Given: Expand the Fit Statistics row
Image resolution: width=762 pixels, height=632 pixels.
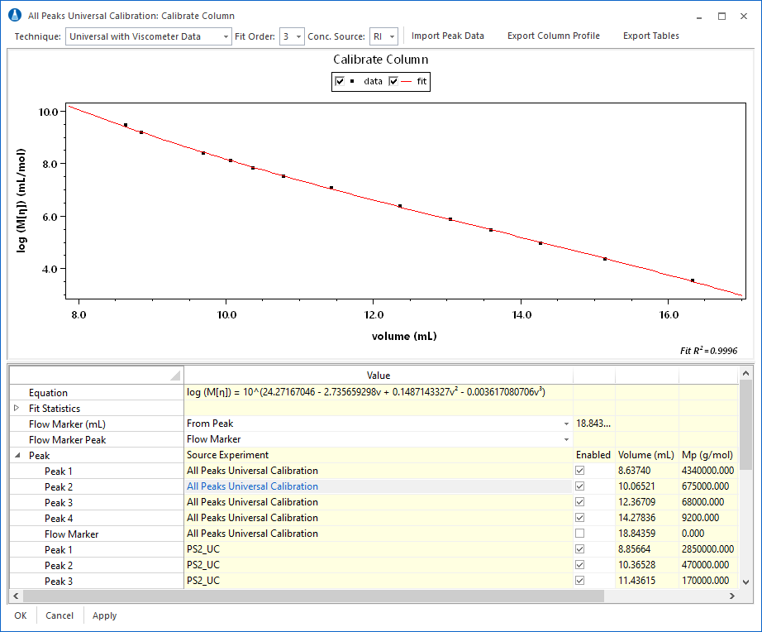Looking at the screenshot, I should coord(17,409).
